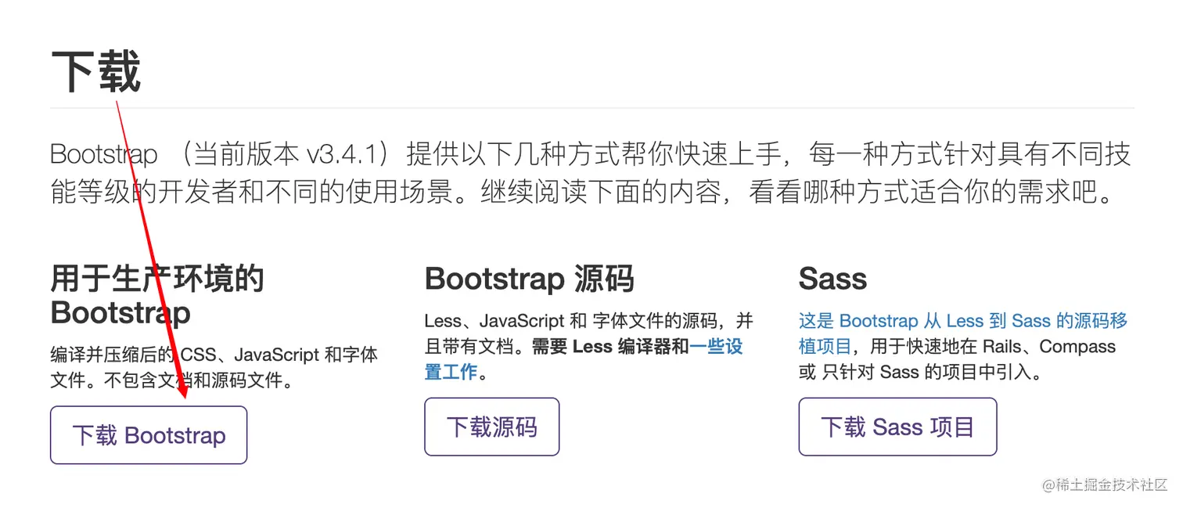This screenshot has height=508, width=1183.
Task: Click the 下载 Sass 项目 button
Action: coord(897,427)
